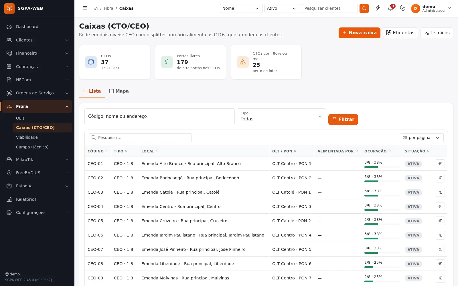The height and width of the screenshot is (286, 458).
Task: Click the Fibra breadcrumb link
Action: 108,8
